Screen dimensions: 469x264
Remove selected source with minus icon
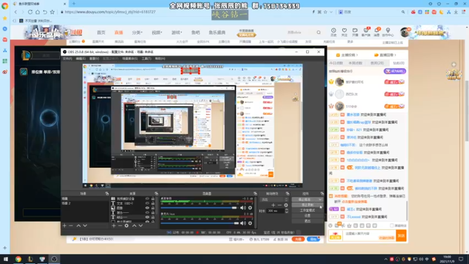click(x=120, y=226)
